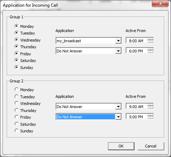171x157 pixels.
Task: Confirm settings with the OK button
Action: coord(121,146)
